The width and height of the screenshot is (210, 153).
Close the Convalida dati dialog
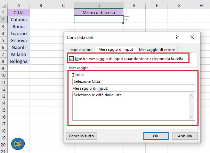pos(192,37)
